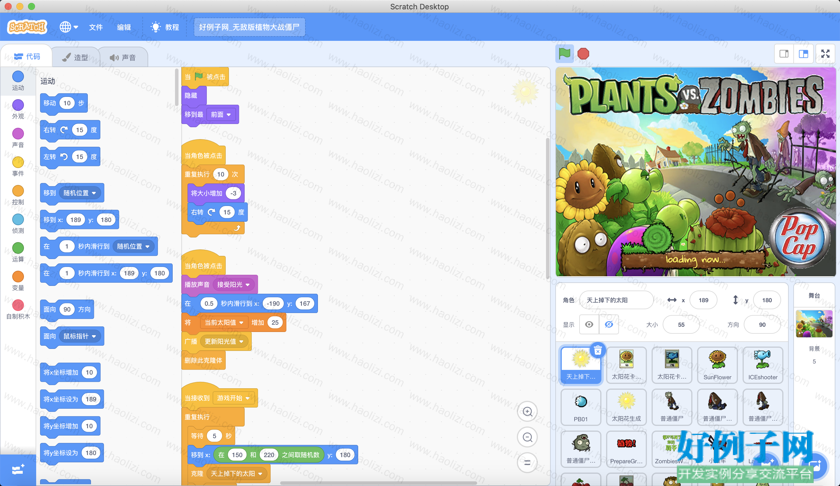Switch to the 声音 (Sounds) tab
Image resolution: width=840 pixels, height=486 pixels.
coord(123,57)
